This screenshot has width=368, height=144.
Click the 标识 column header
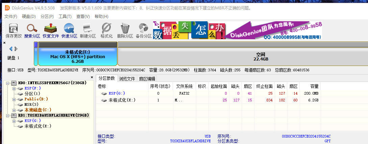tap(202, 87)
